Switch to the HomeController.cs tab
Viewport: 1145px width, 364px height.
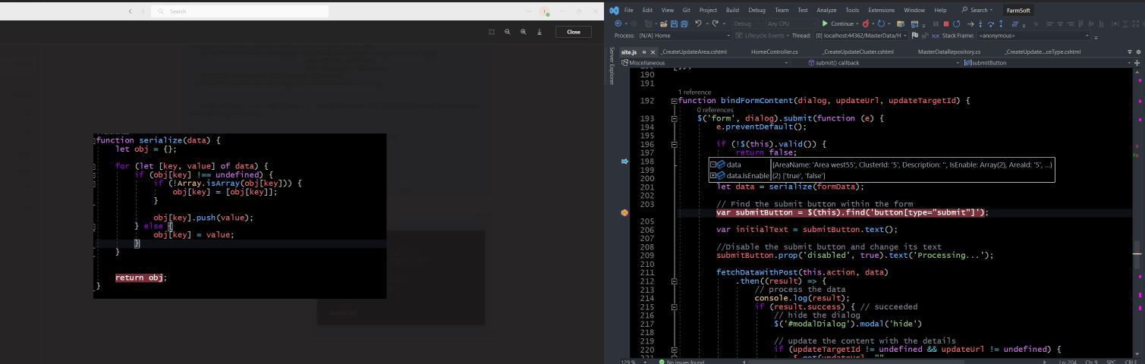[x=774, y=52]
